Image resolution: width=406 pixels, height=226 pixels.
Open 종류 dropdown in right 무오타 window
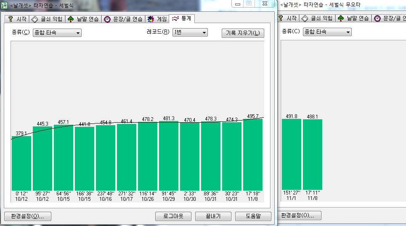point(327,32)
